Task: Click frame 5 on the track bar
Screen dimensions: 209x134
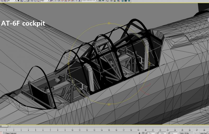Action: tap(36, 130)
